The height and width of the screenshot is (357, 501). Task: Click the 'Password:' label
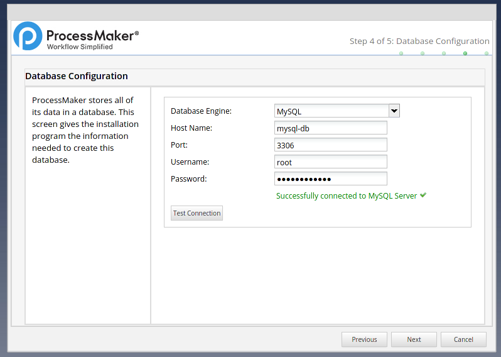189,179
